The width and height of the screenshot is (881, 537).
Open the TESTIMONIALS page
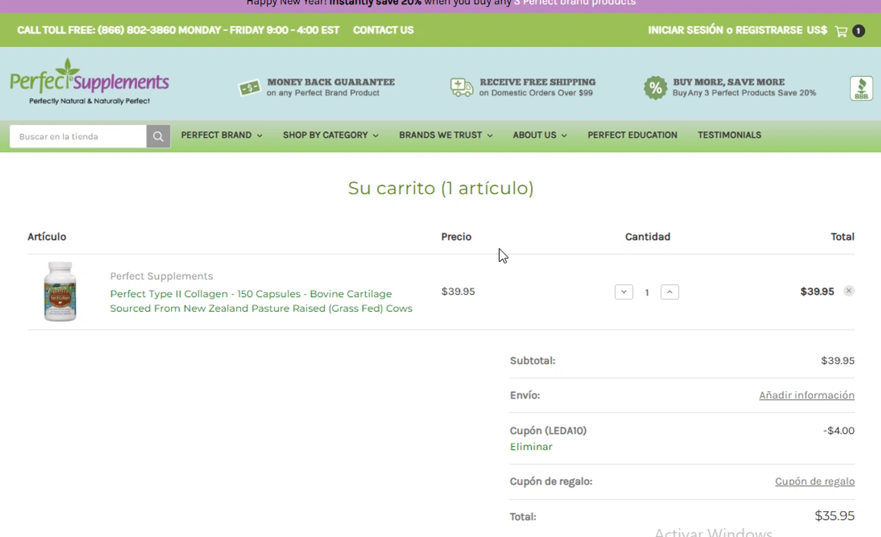(x=729, y=135)
